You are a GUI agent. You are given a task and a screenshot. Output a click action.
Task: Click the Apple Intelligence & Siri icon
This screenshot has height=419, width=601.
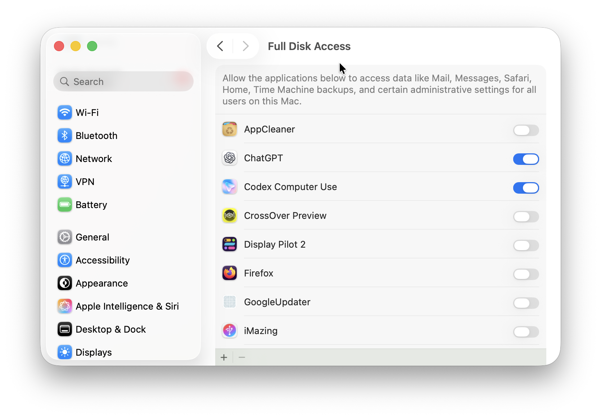click(x=65, y=306)
